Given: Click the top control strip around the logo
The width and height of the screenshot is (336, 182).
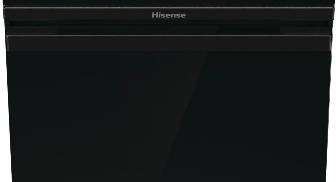Looking at the screenshot, I should 169,14.
